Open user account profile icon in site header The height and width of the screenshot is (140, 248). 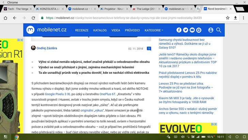(211, 30)
